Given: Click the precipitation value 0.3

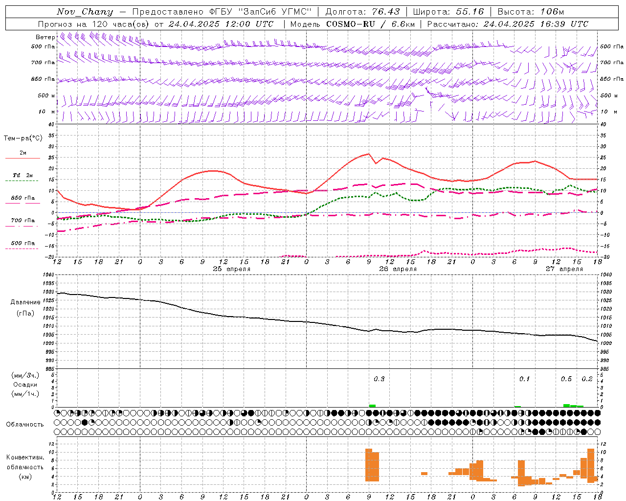Looking at the screenshot, I should click(x=379, y=379).
